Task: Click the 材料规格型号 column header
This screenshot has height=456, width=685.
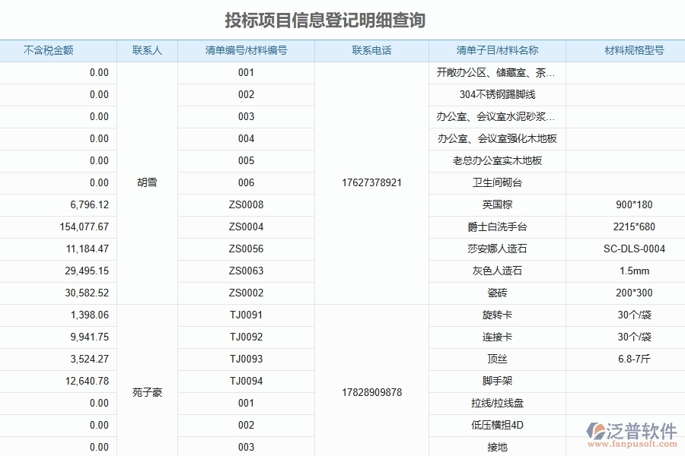Action: pos(624,50)
